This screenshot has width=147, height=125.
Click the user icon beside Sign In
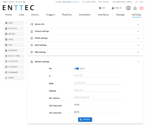click(113, 8)
